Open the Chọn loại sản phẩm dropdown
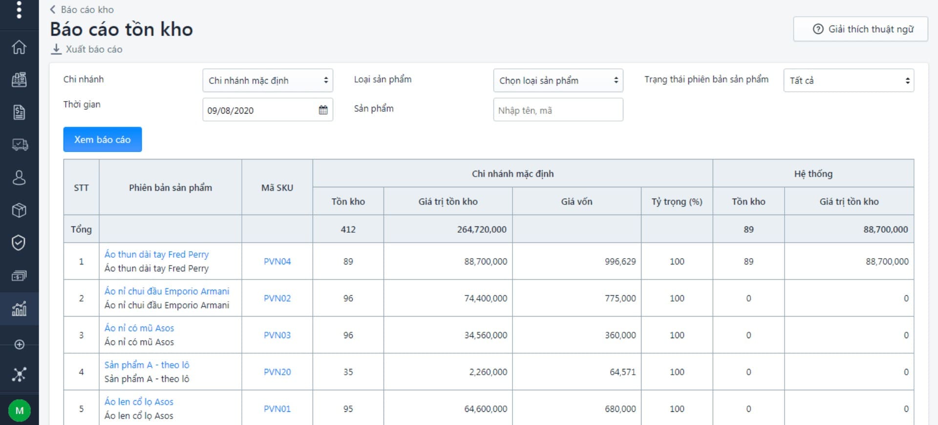Image resolution: width=938 pixels, height=425 pixels. coord(558,81)
